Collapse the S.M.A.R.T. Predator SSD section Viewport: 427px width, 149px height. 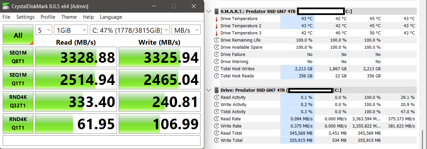[x=209, y=11]
